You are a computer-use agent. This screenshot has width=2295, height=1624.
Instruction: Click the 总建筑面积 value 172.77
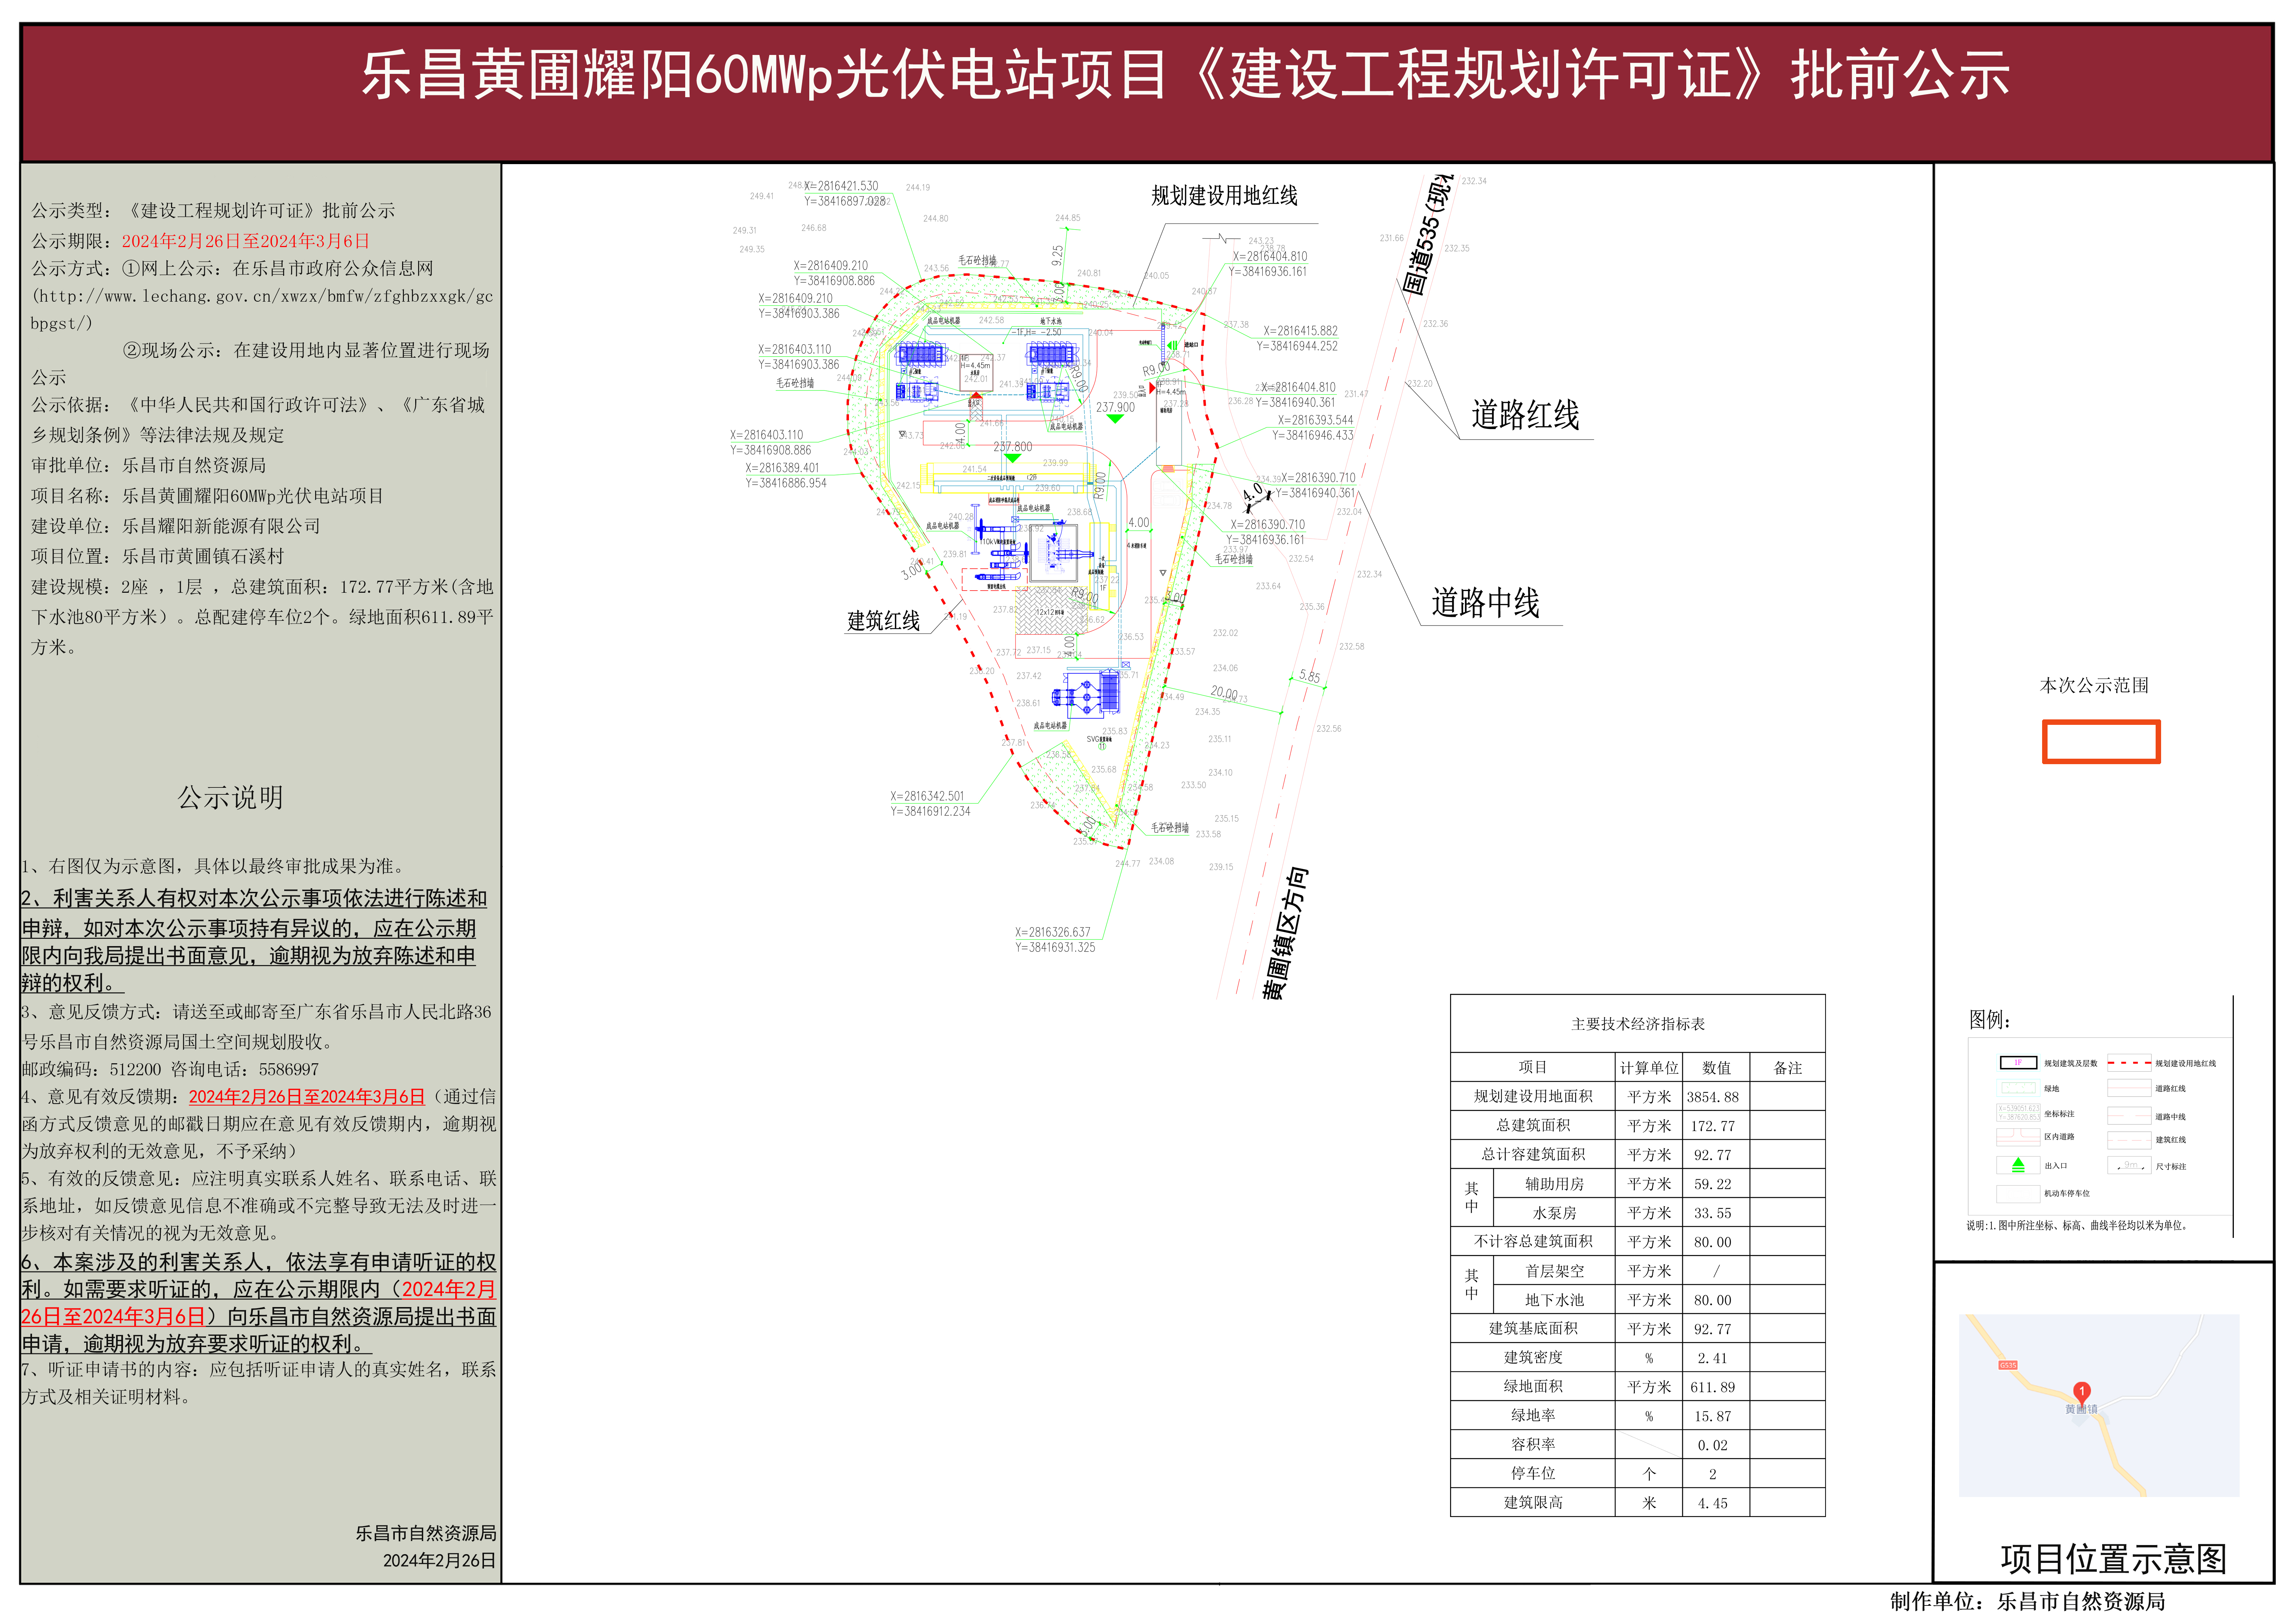pyautogui.click(x=1713, y=1126)
